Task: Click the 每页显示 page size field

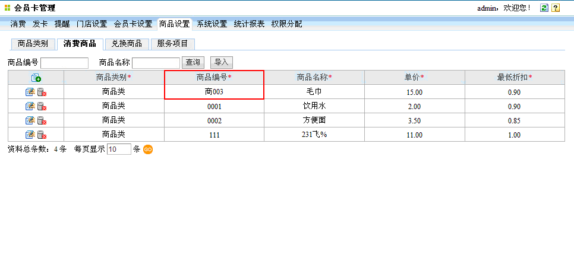Action: coord(119,149)
